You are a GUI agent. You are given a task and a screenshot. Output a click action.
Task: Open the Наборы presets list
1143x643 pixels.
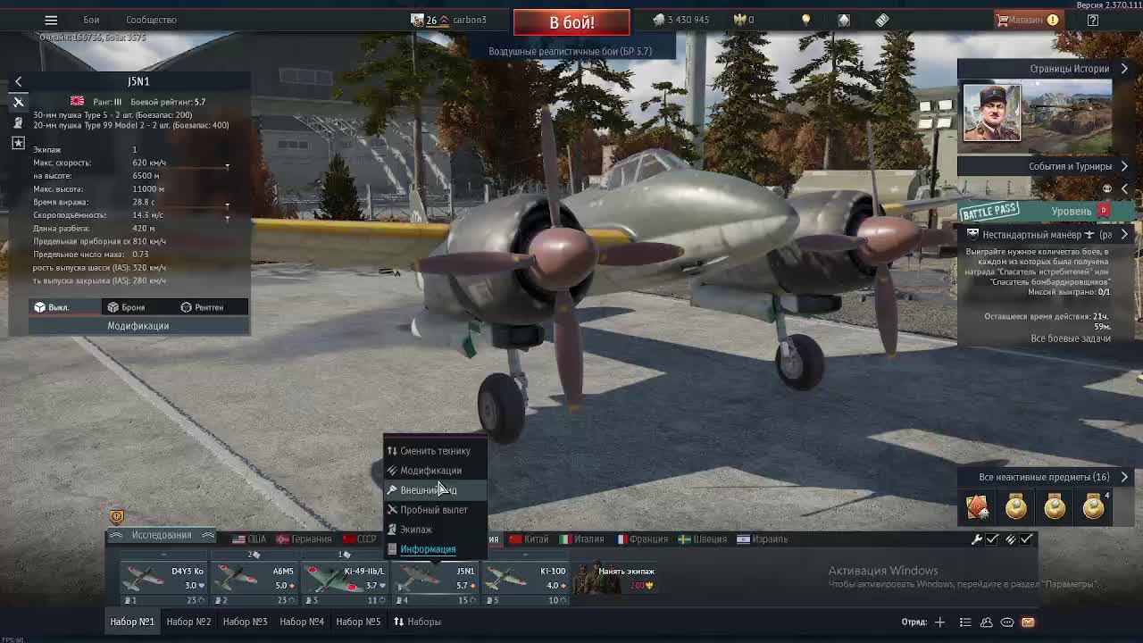pos(417,622)
